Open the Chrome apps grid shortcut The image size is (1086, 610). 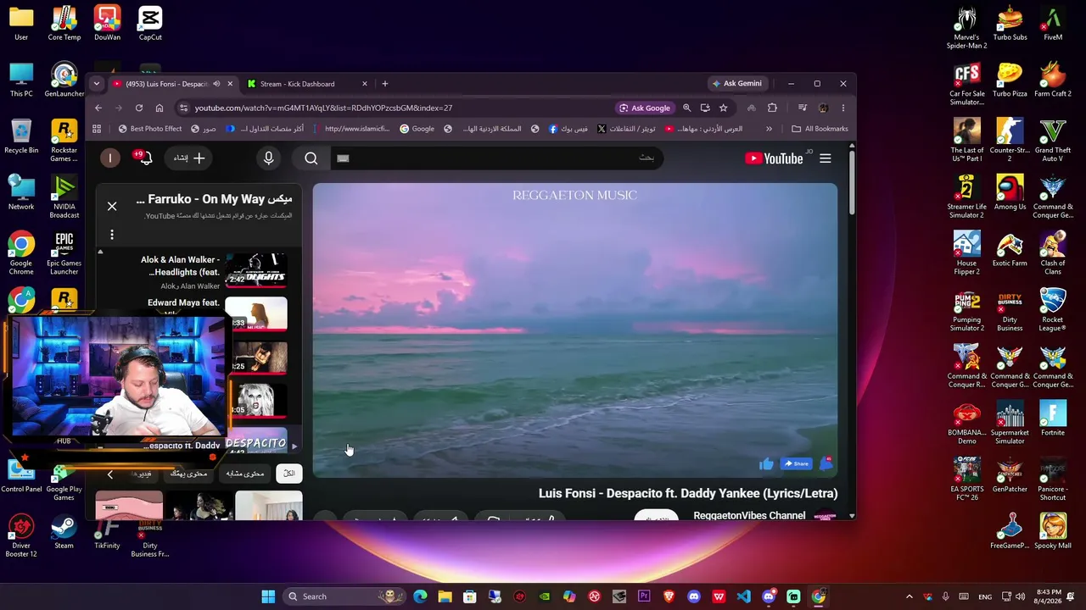pyautogui.click(x=97, y=129)
